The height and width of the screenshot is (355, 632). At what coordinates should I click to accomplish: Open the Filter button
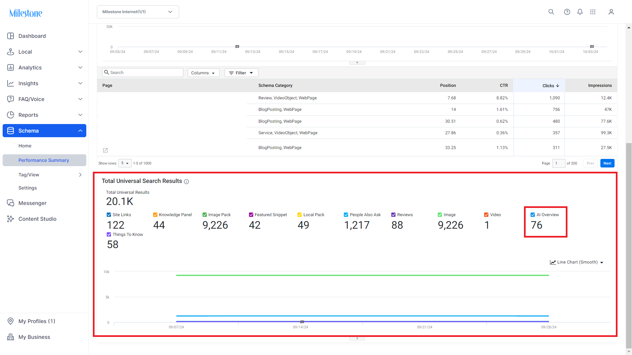pyautogui.click(x=241, y=73)
